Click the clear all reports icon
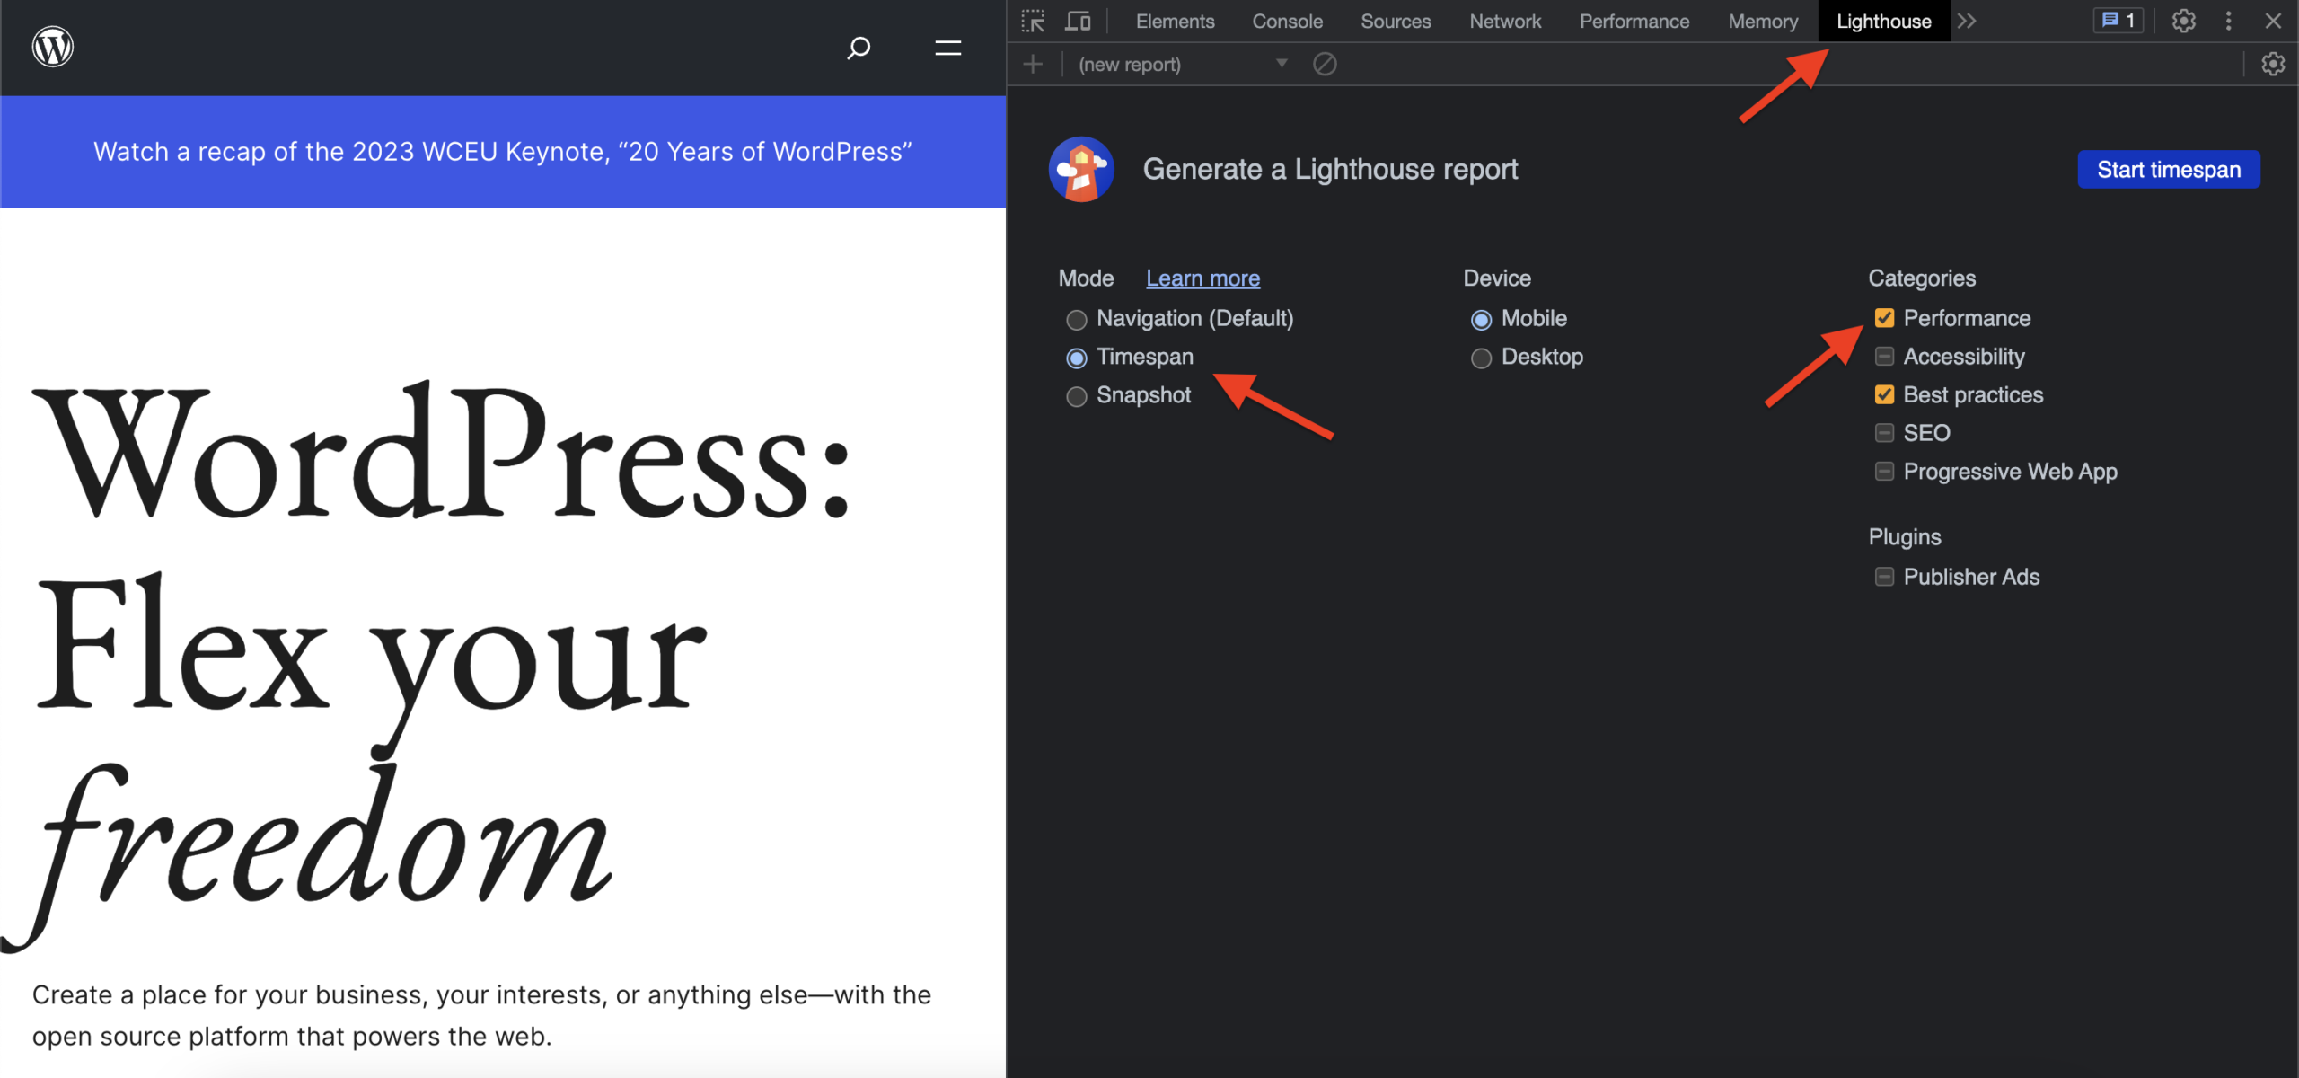 pos(1325,64)
